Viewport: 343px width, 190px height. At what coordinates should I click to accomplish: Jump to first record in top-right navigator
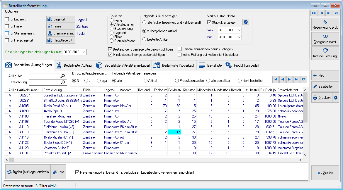tap(314, 13)
